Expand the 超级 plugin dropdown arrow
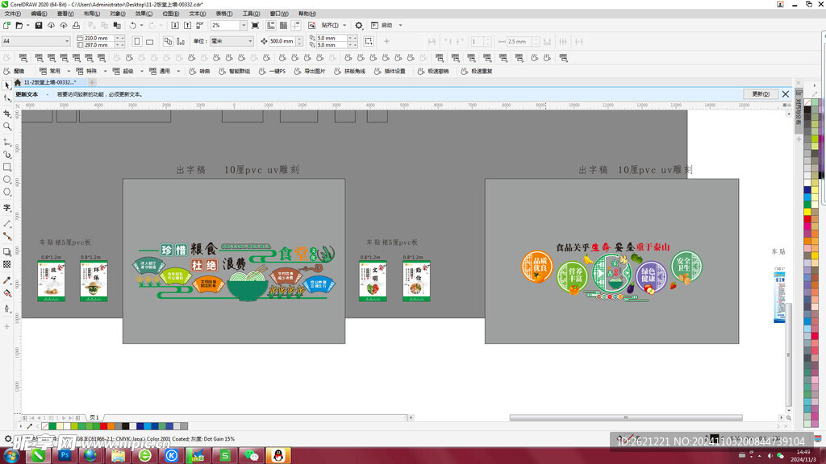The image size is (826, 464). pos(142,71)
